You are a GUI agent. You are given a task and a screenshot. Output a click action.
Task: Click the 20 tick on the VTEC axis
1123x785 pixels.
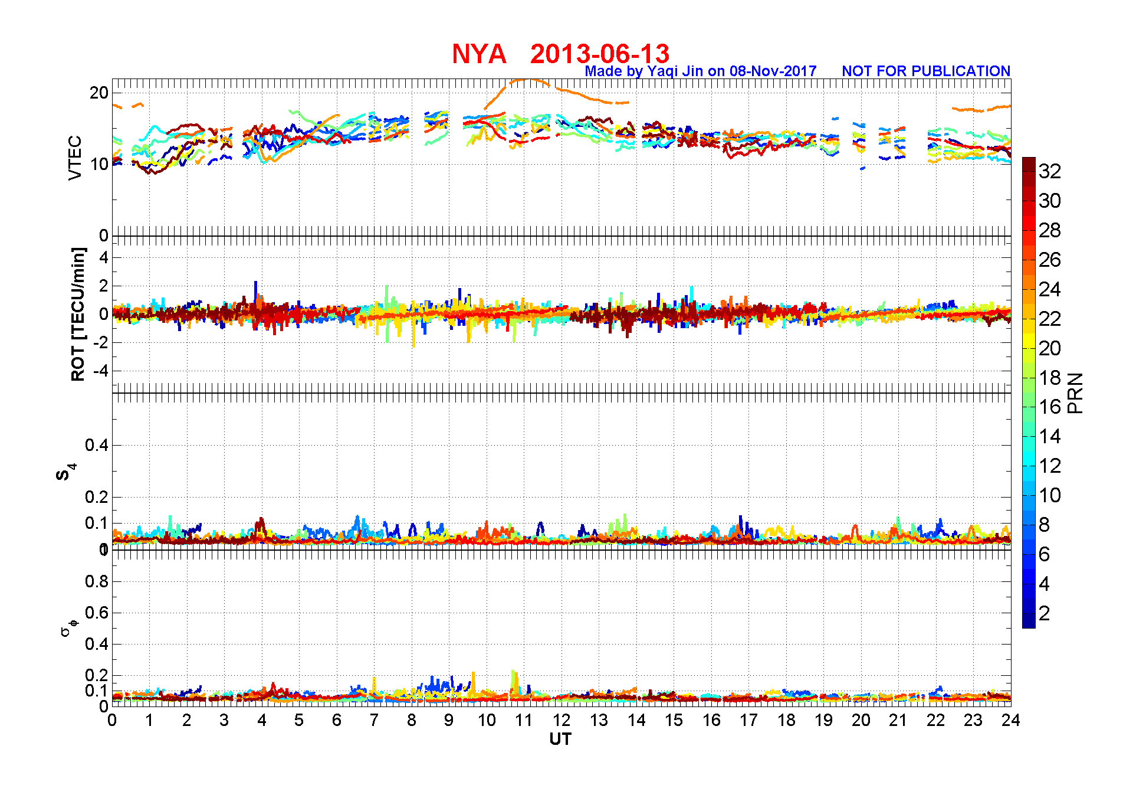click(x=99, y=93)
